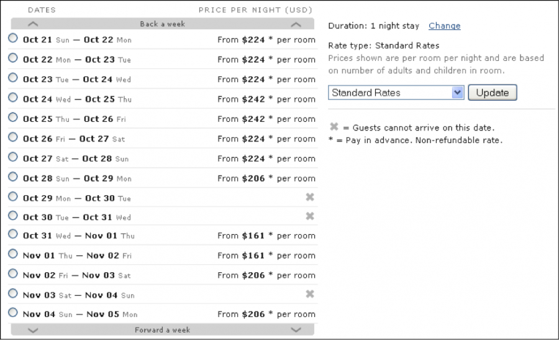Click the down chevron left of Forward a week

[34, 330]
